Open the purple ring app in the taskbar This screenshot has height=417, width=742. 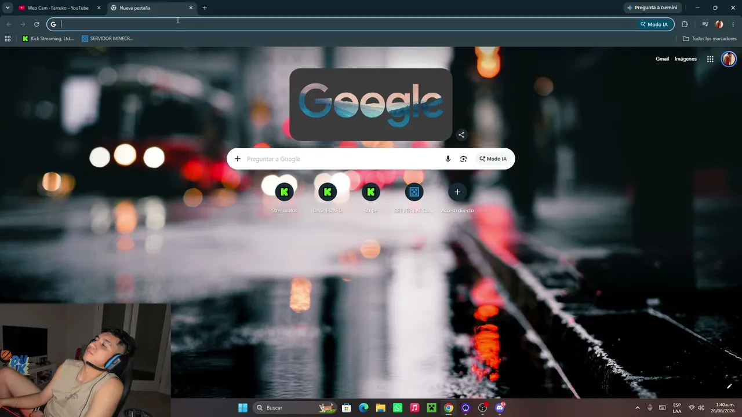(465, 408)
